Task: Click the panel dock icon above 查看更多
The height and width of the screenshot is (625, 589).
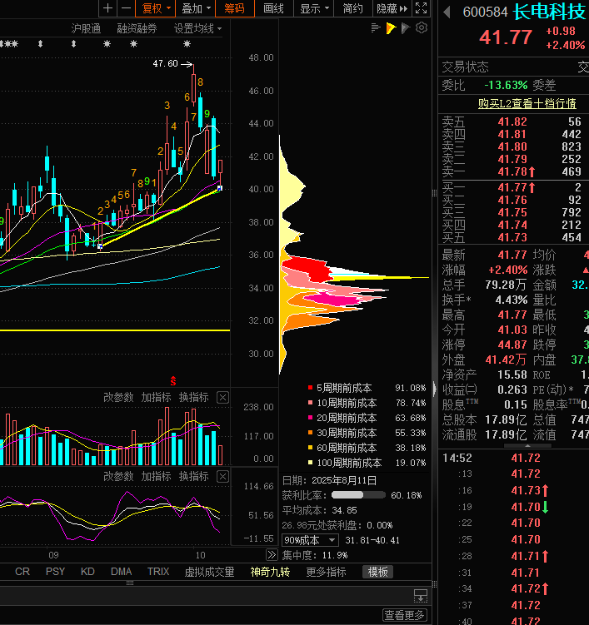Action: [x=420, y=596]
